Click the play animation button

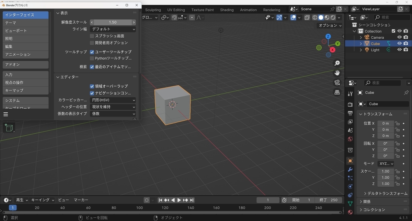tap(179, 200)
